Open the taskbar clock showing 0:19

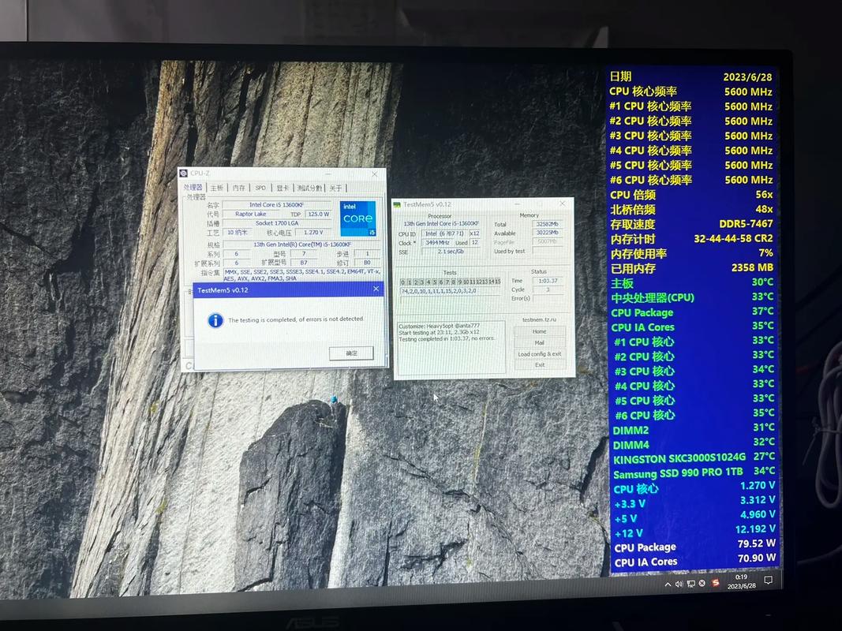click(742, 581)
